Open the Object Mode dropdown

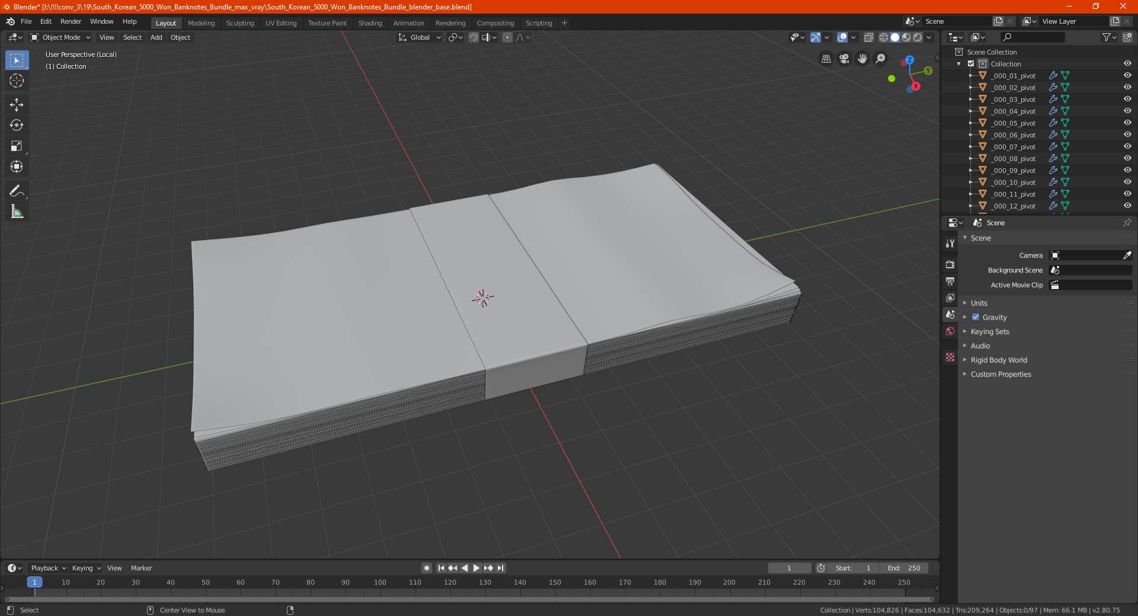coord(60,37)
